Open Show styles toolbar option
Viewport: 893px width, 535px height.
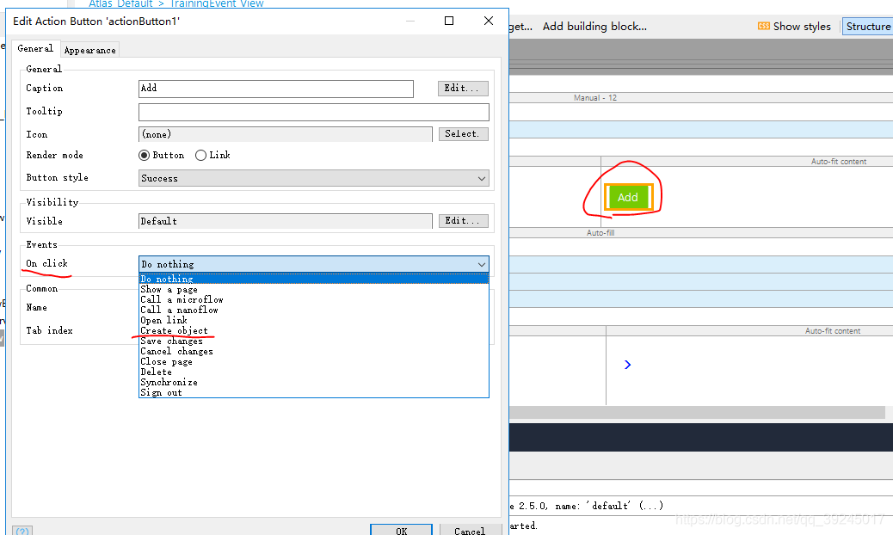coord(794,27)
